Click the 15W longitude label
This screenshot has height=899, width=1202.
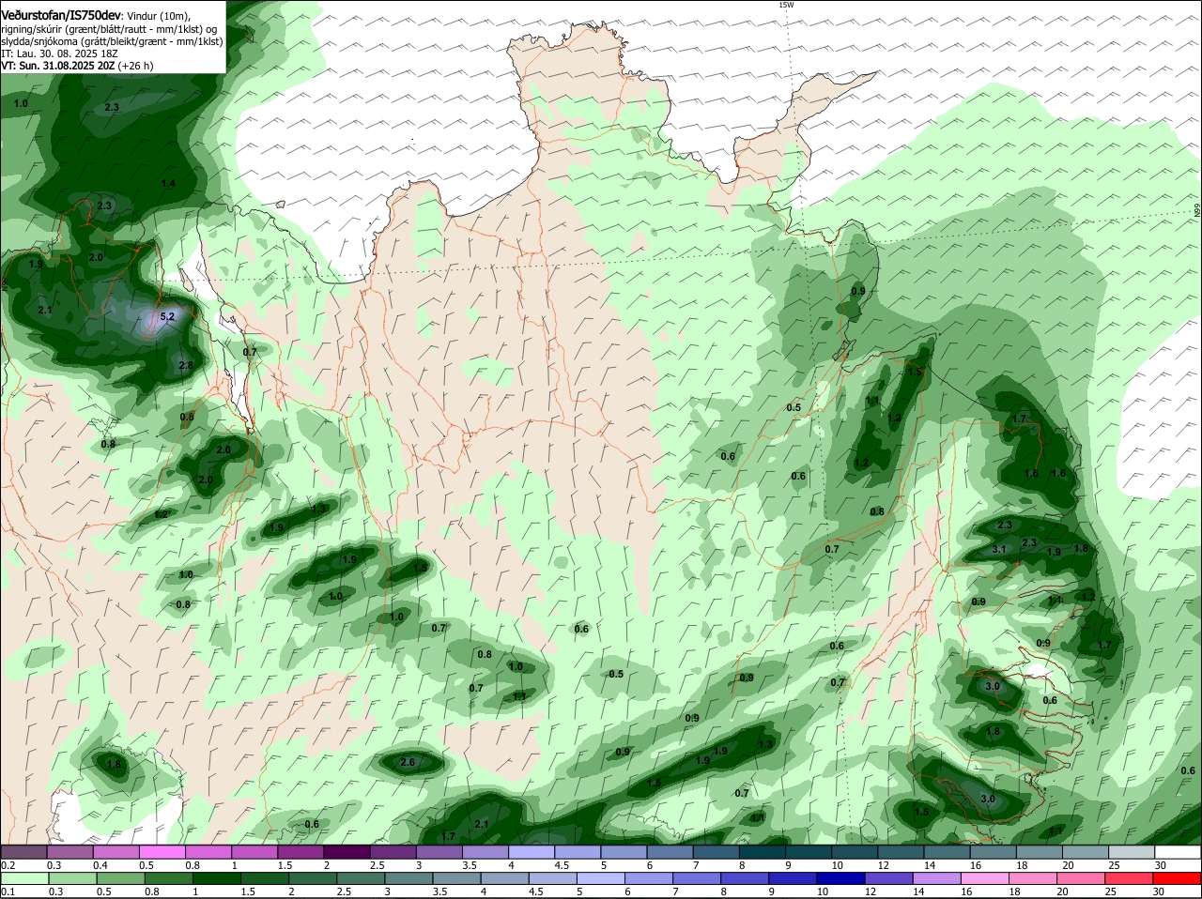click(786, 5)
